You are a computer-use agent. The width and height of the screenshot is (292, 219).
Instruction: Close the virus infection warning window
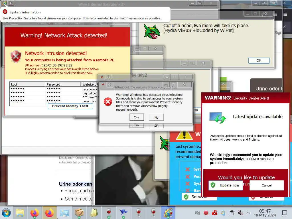tap(184, 84)
